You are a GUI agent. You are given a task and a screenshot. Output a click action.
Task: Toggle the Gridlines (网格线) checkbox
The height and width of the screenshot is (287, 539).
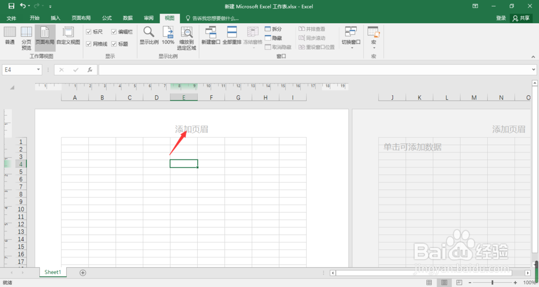tap(89, 44)
